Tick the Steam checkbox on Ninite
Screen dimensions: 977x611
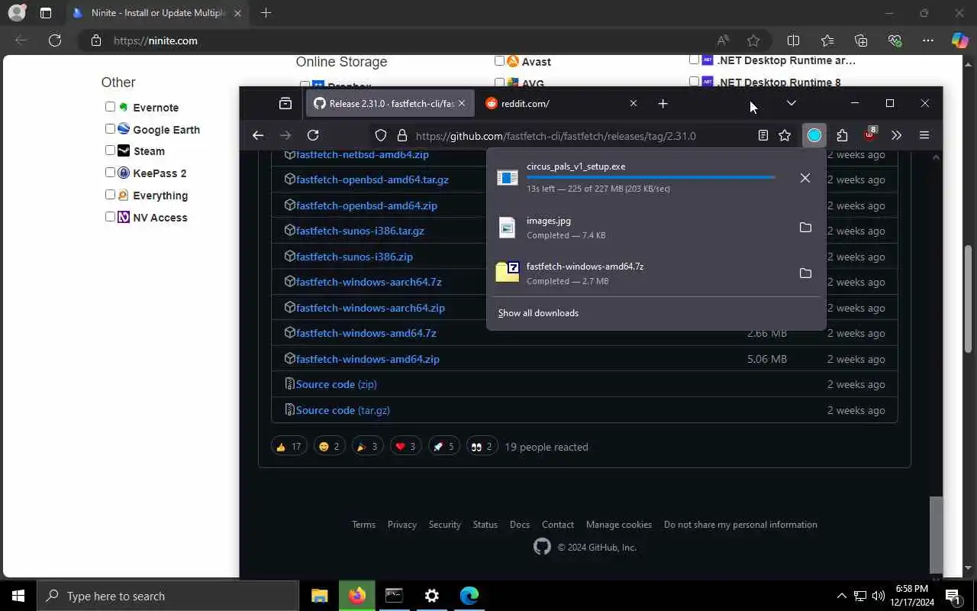coord(110,150)
